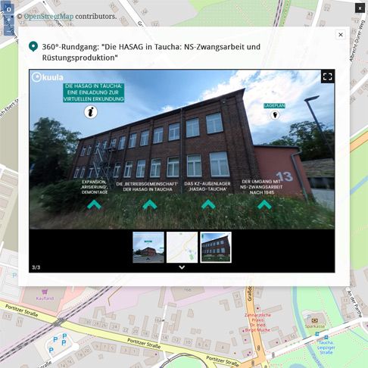Click the Lageplan location pin hotspot
Screen dimensions: 368x368
275,115
